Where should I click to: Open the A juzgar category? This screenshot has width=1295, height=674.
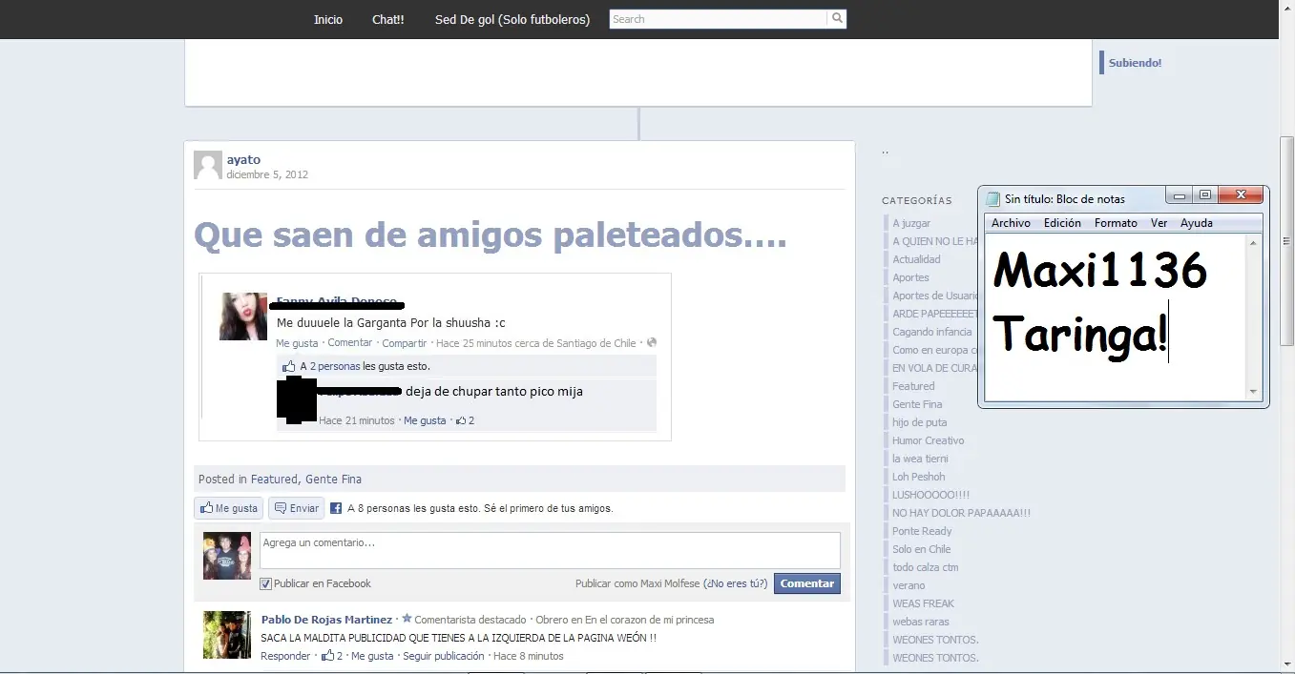click(911, 223)
